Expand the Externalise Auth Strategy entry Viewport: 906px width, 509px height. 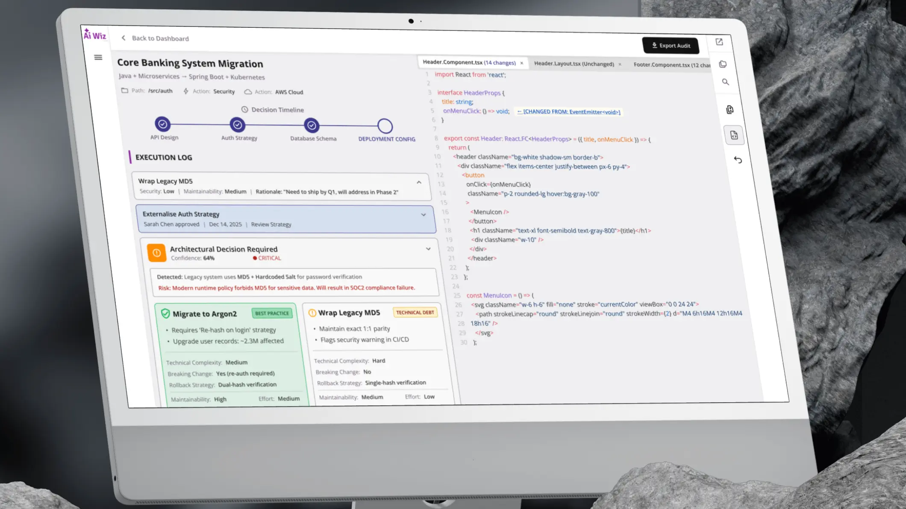tap(424, 215)
